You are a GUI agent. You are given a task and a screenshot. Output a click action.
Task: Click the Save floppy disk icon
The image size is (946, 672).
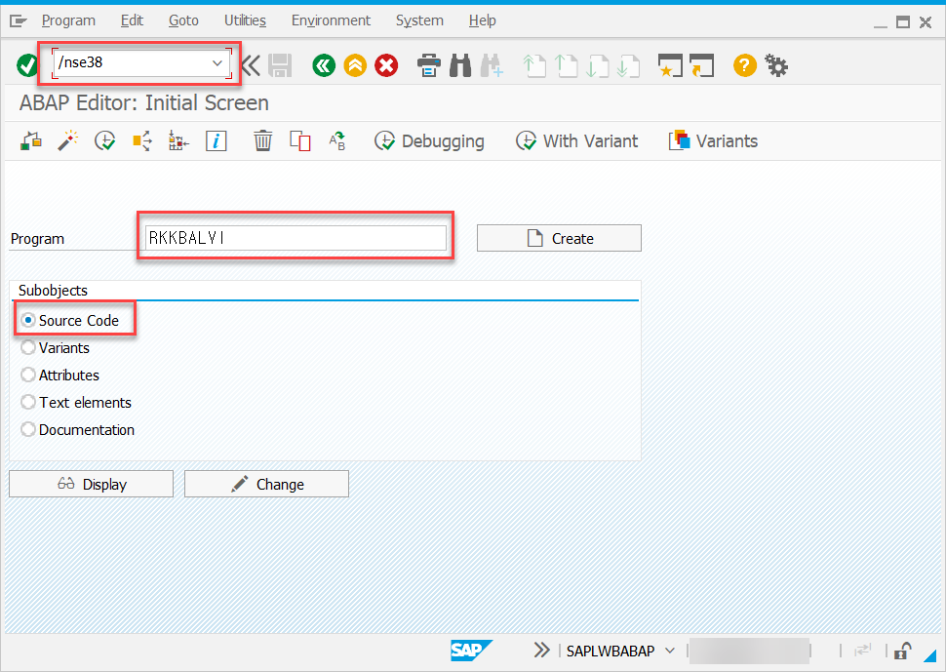(x=280, y=65)
